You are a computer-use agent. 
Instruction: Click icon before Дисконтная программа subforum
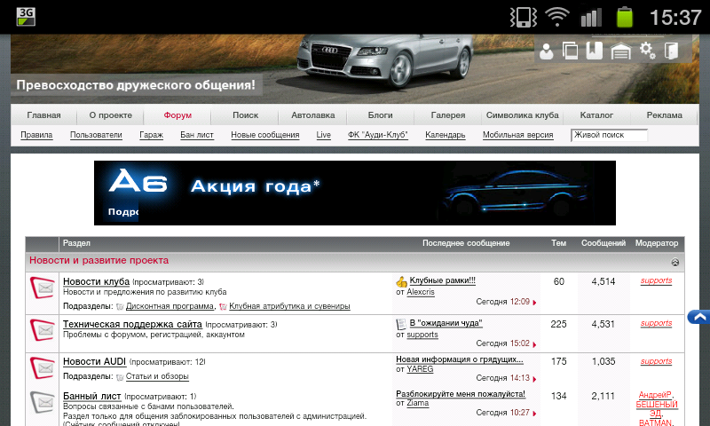pos(120,306)
